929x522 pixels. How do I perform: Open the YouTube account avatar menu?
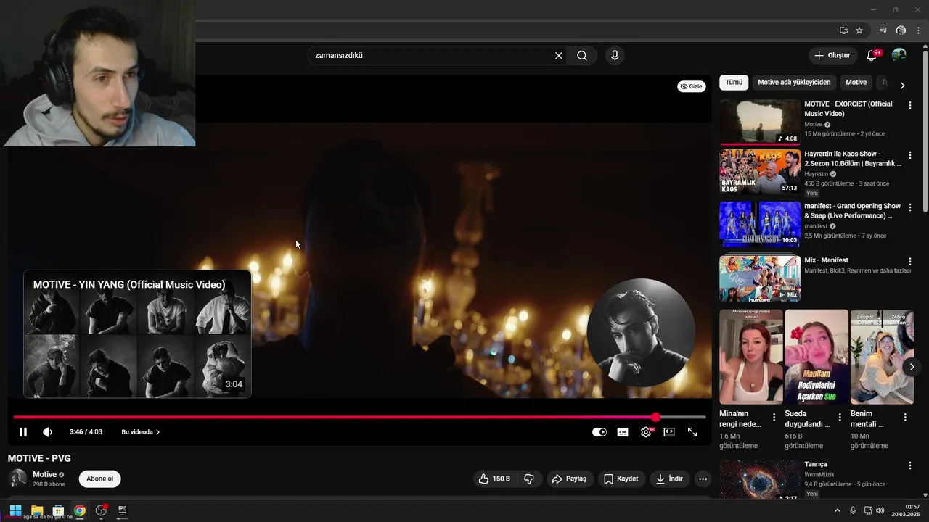899,56
